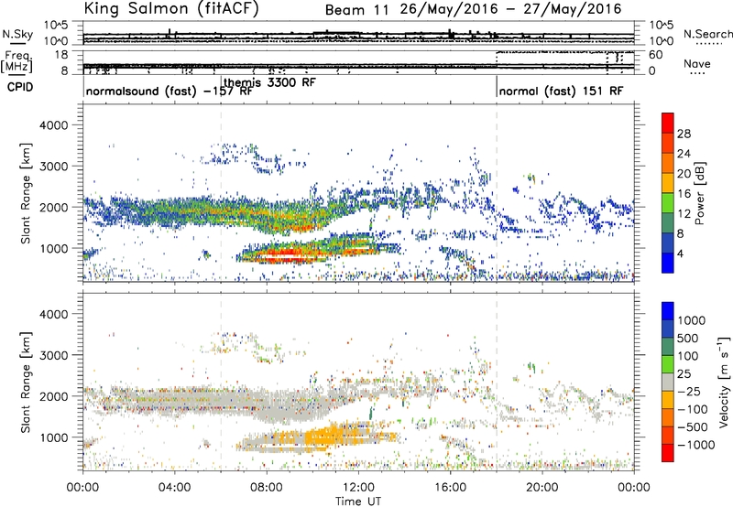Click the 'King Salmon (fitACF)' title
Image resolution: width=733 pixels, height=507 pixels.
(x=171, y=8)
